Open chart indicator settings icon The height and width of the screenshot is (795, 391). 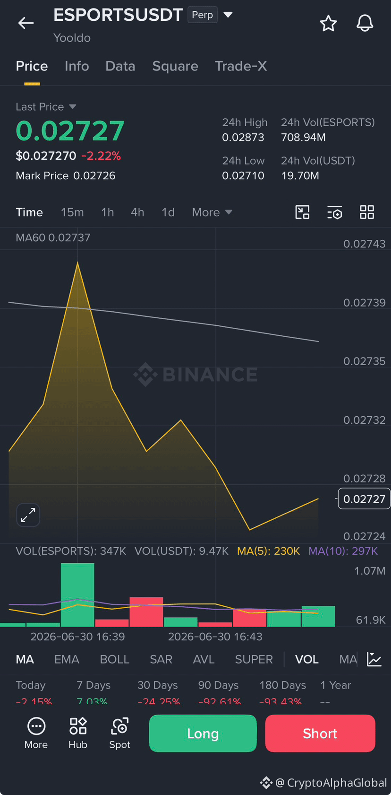tap(335, 212)
